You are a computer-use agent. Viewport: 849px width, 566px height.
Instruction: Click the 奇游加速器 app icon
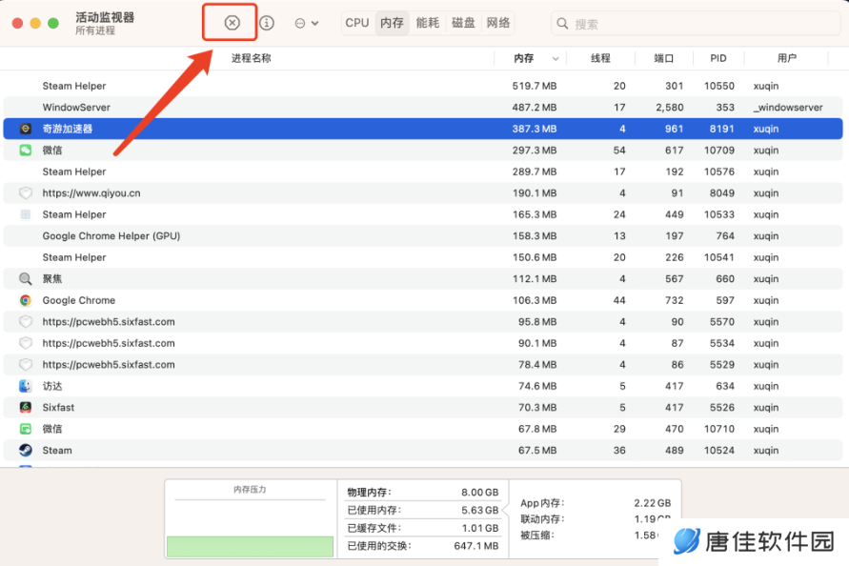click(26, 129)
